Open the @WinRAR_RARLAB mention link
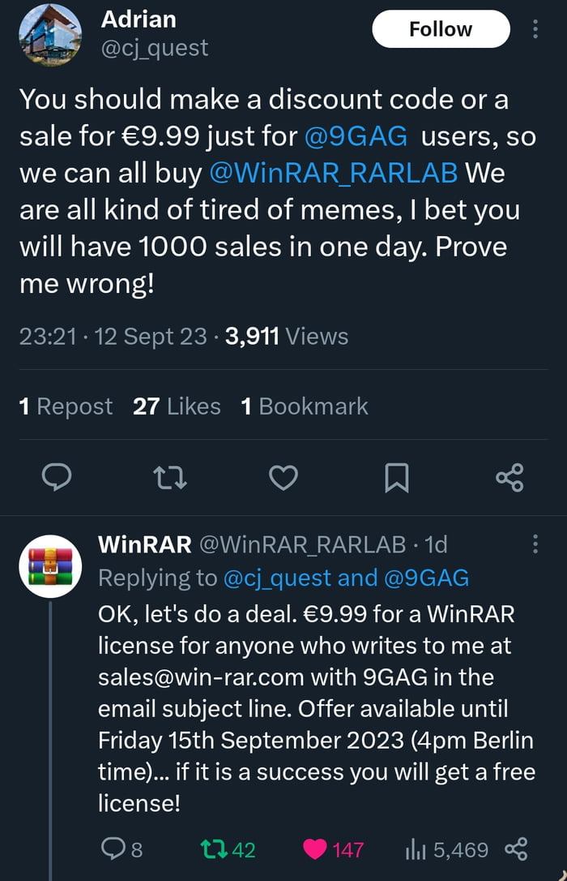567x881 pixels. (x=333, y=173)
